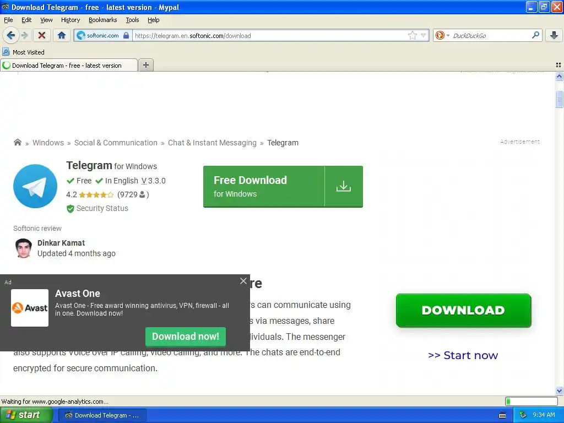Open the Windows start button

[26, 415]
